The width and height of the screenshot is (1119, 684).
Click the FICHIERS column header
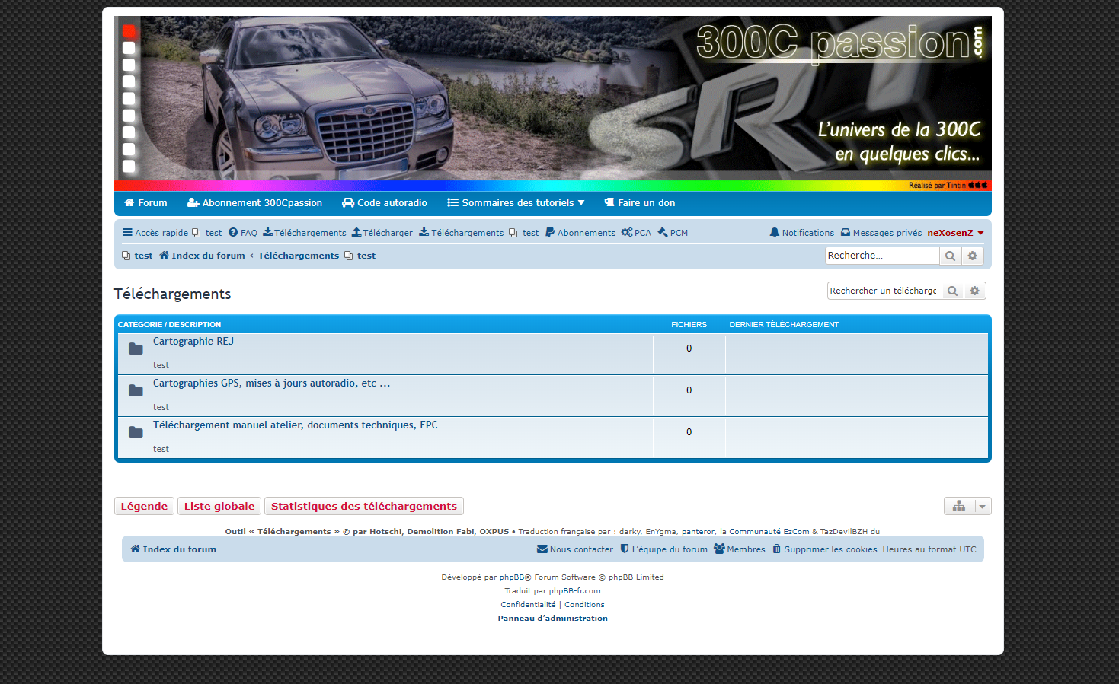point(689,325)
